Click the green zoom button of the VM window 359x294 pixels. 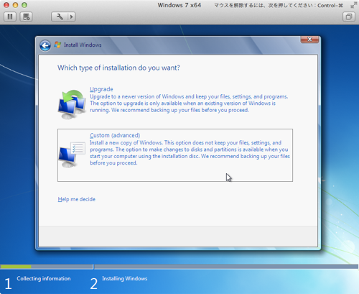24,5
